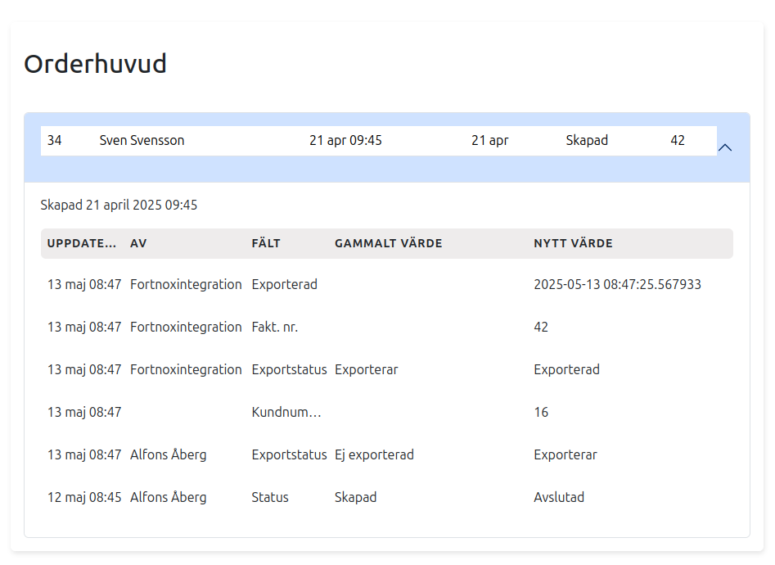The width and height of the screenshot is (775, 565).
Task: Click the export timestamp 2025-05-13 08:47:25.567933
Action: point(617,284)
